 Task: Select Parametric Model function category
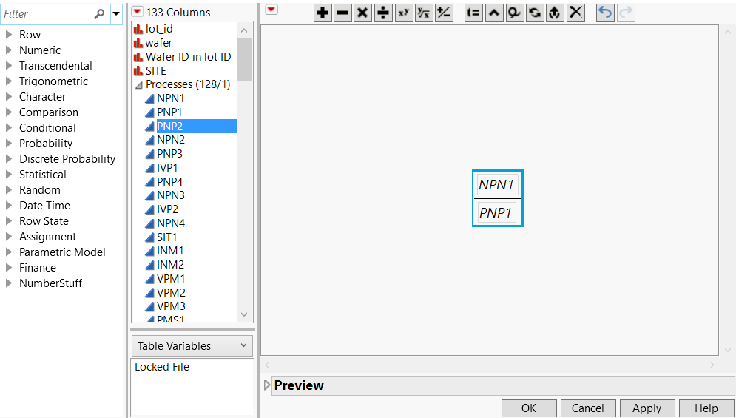pos(62,252)
